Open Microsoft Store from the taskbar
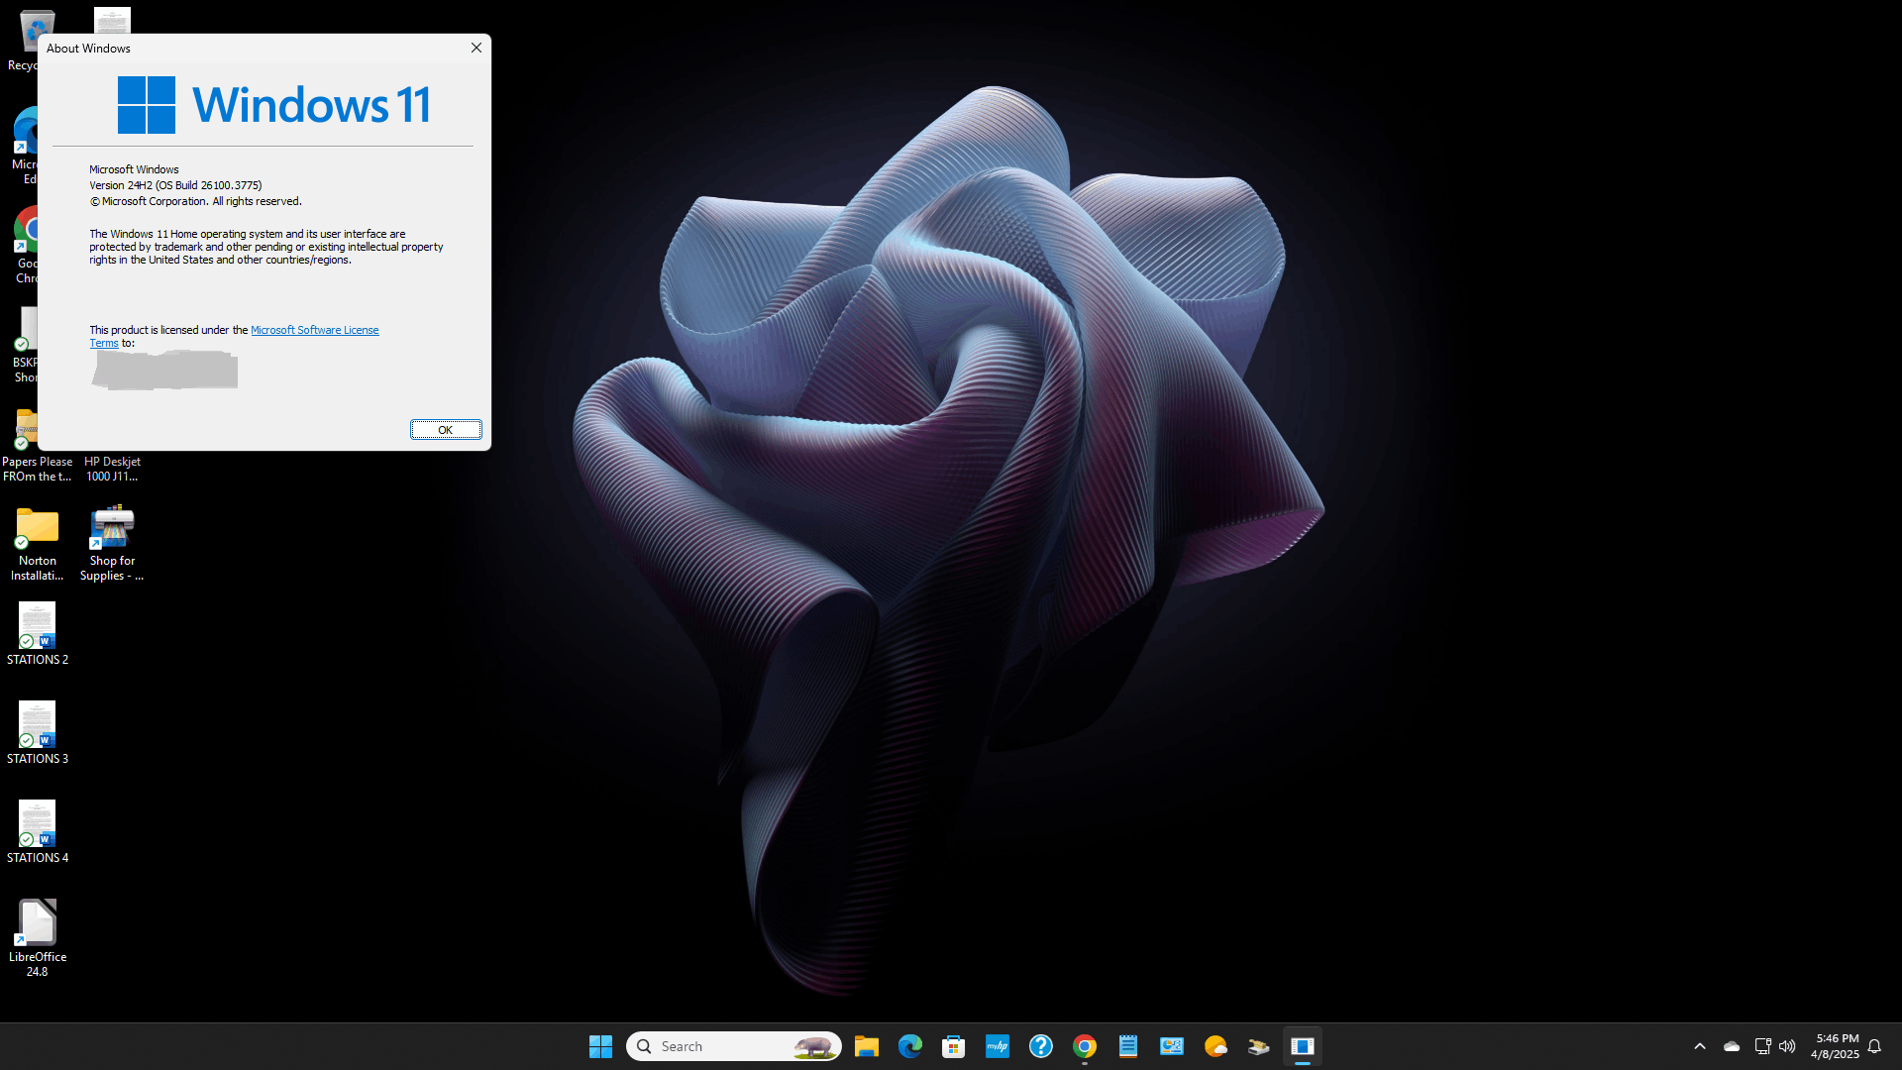 point(954,1046)
